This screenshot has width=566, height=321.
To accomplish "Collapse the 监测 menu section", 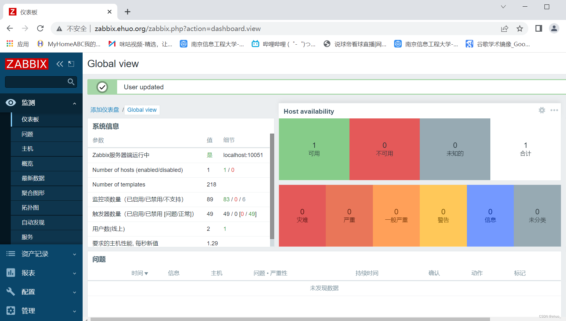I will click(75, 103).
